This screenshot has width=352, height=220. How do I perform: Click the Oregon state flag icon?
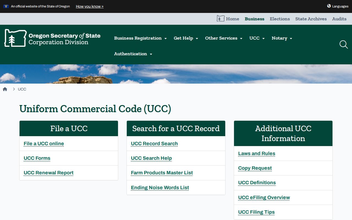6,6
